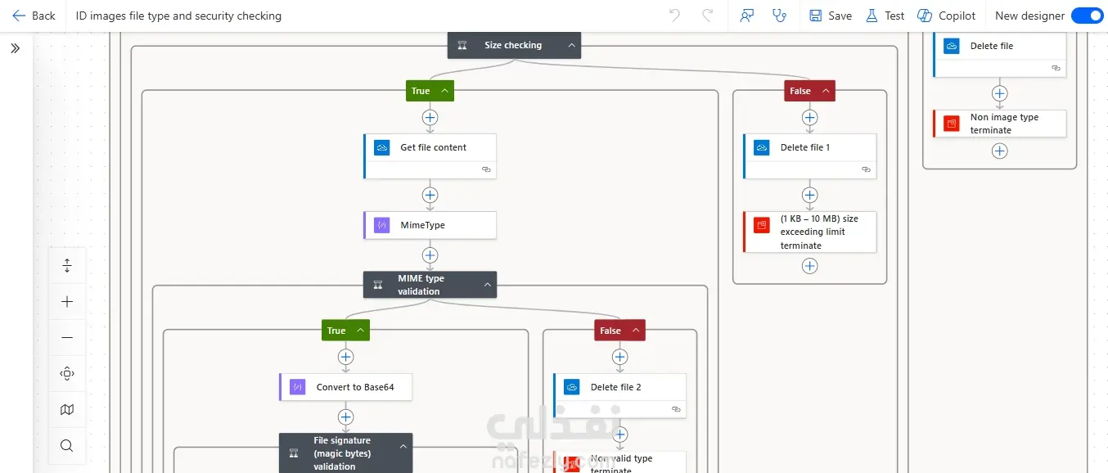Open the feedback person icon in toolbar

pos(746,16)
